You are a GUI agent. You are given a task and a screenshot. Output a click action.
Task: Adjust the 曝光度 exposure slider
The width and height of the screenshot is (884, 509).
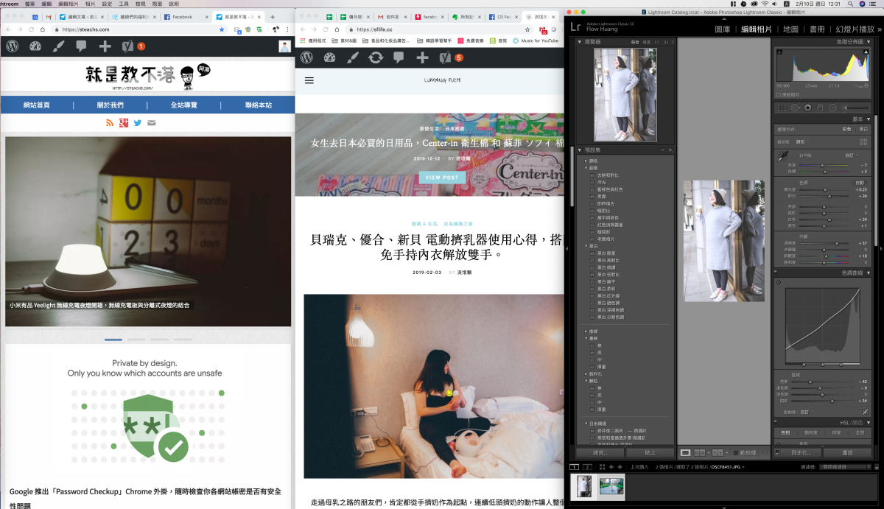click(x=825, y=189)
